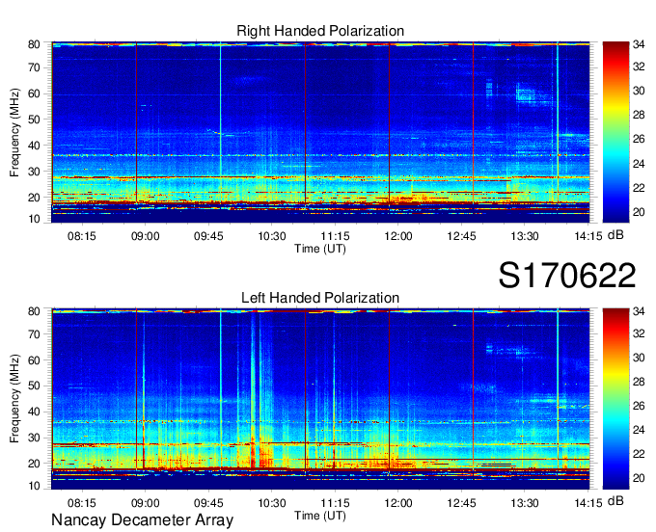The image size is (656, 532).
Task: Click the 20 value on Right Handed colorbar
Action: [x=639, y=212]
